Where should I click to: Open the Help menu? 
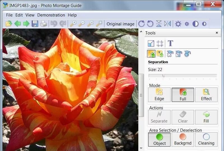click(x=72, y=15)
